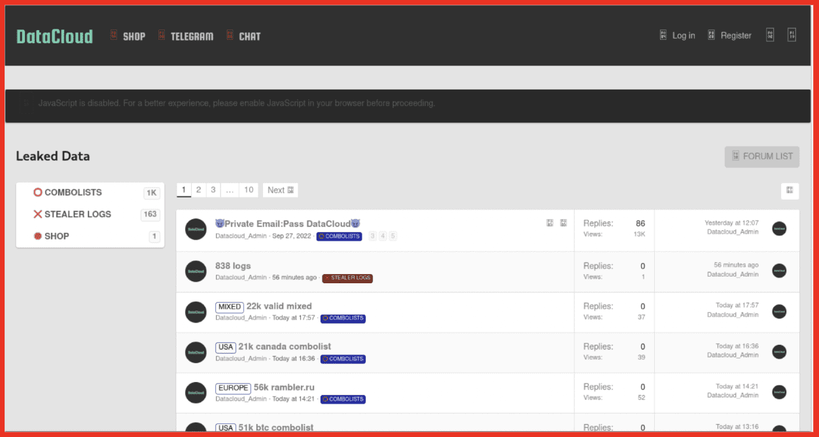Open the Private Email:Pass DataCloud thread
The image size is (819, 437).
[x=288, y=224]
